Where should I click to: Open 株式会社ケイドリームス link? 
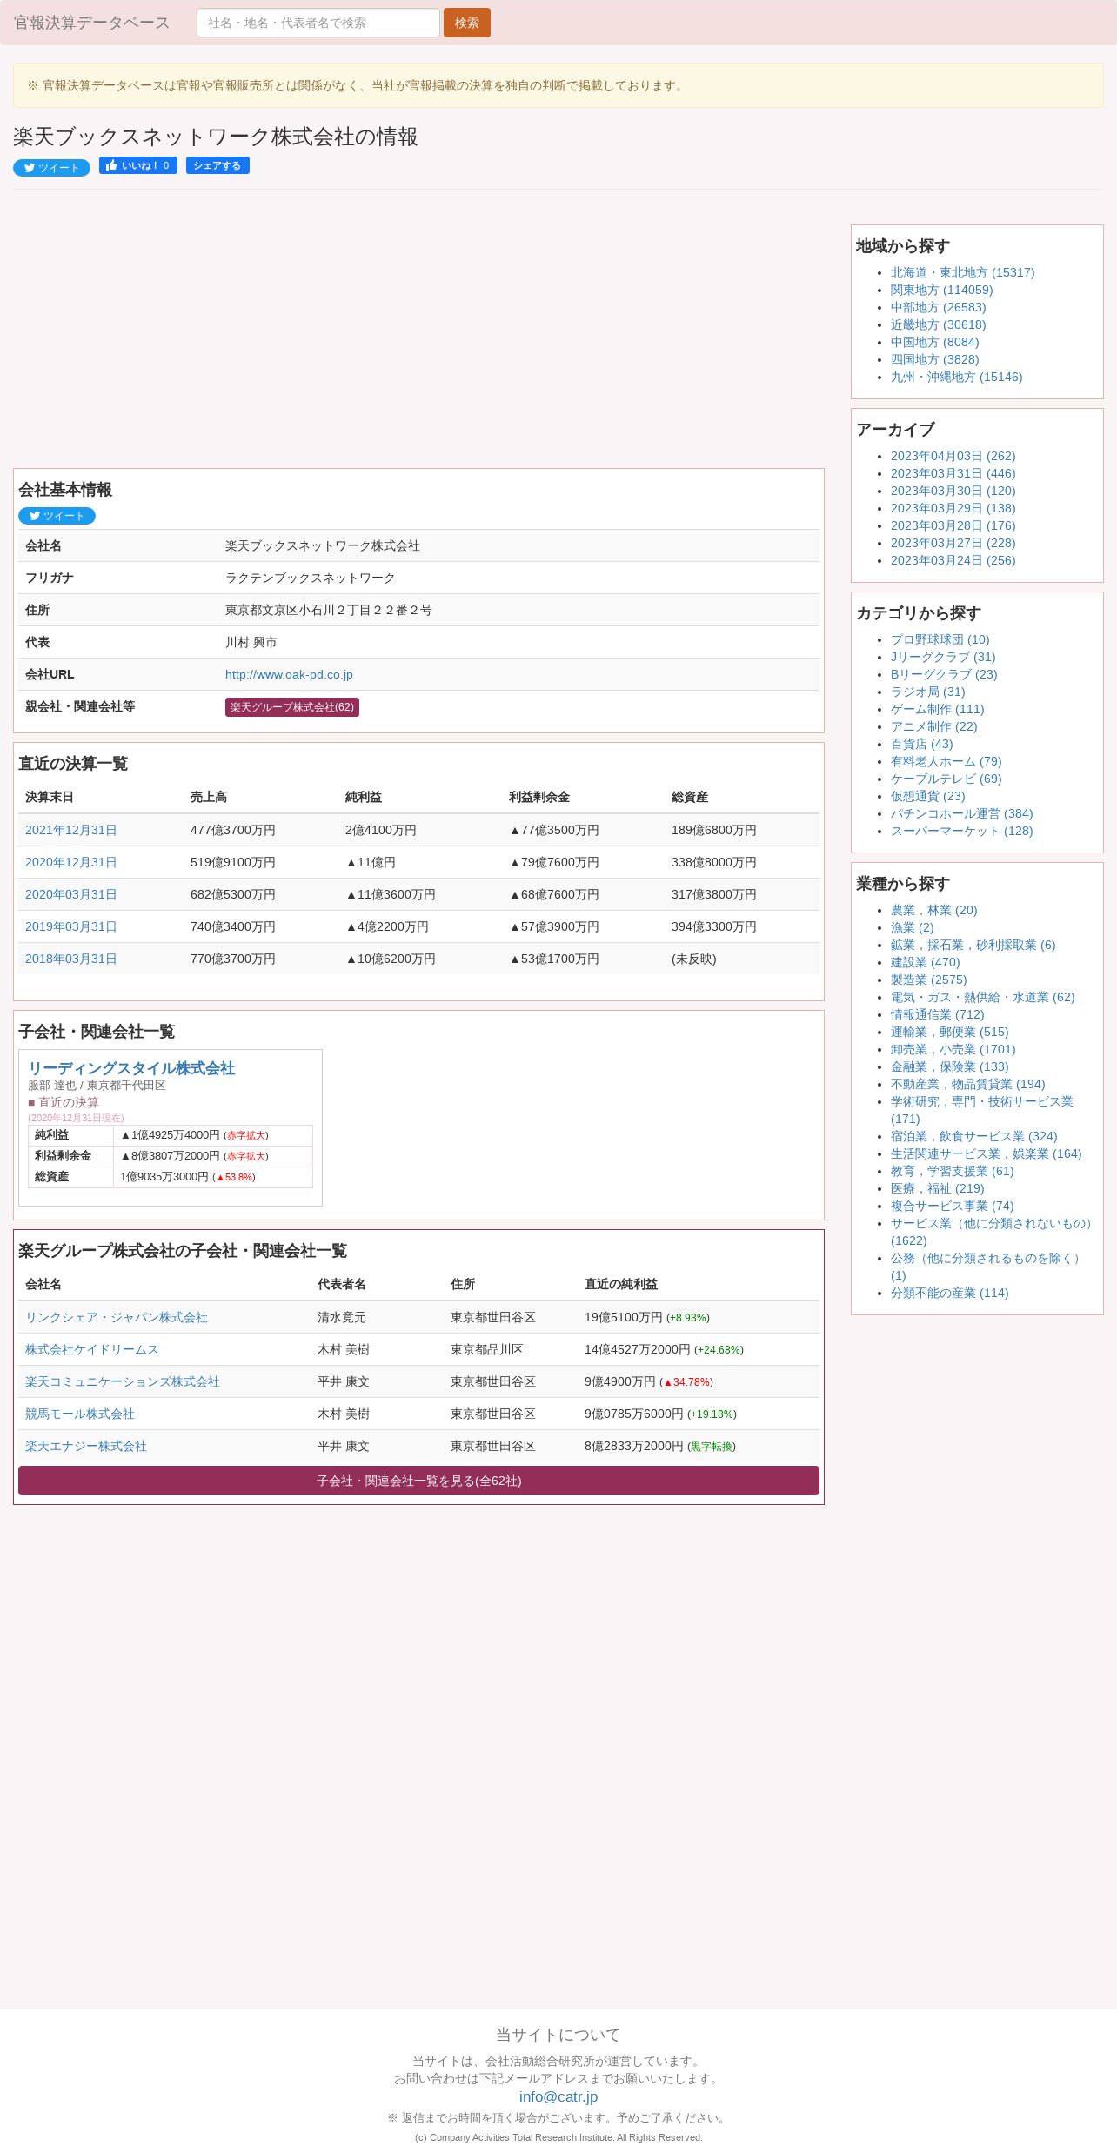[91, 1349]
